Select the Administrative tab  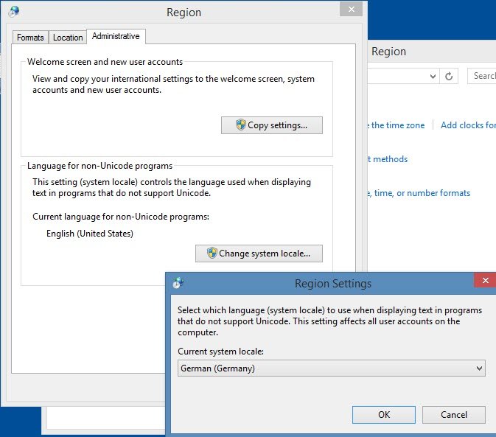click(116, 36)
